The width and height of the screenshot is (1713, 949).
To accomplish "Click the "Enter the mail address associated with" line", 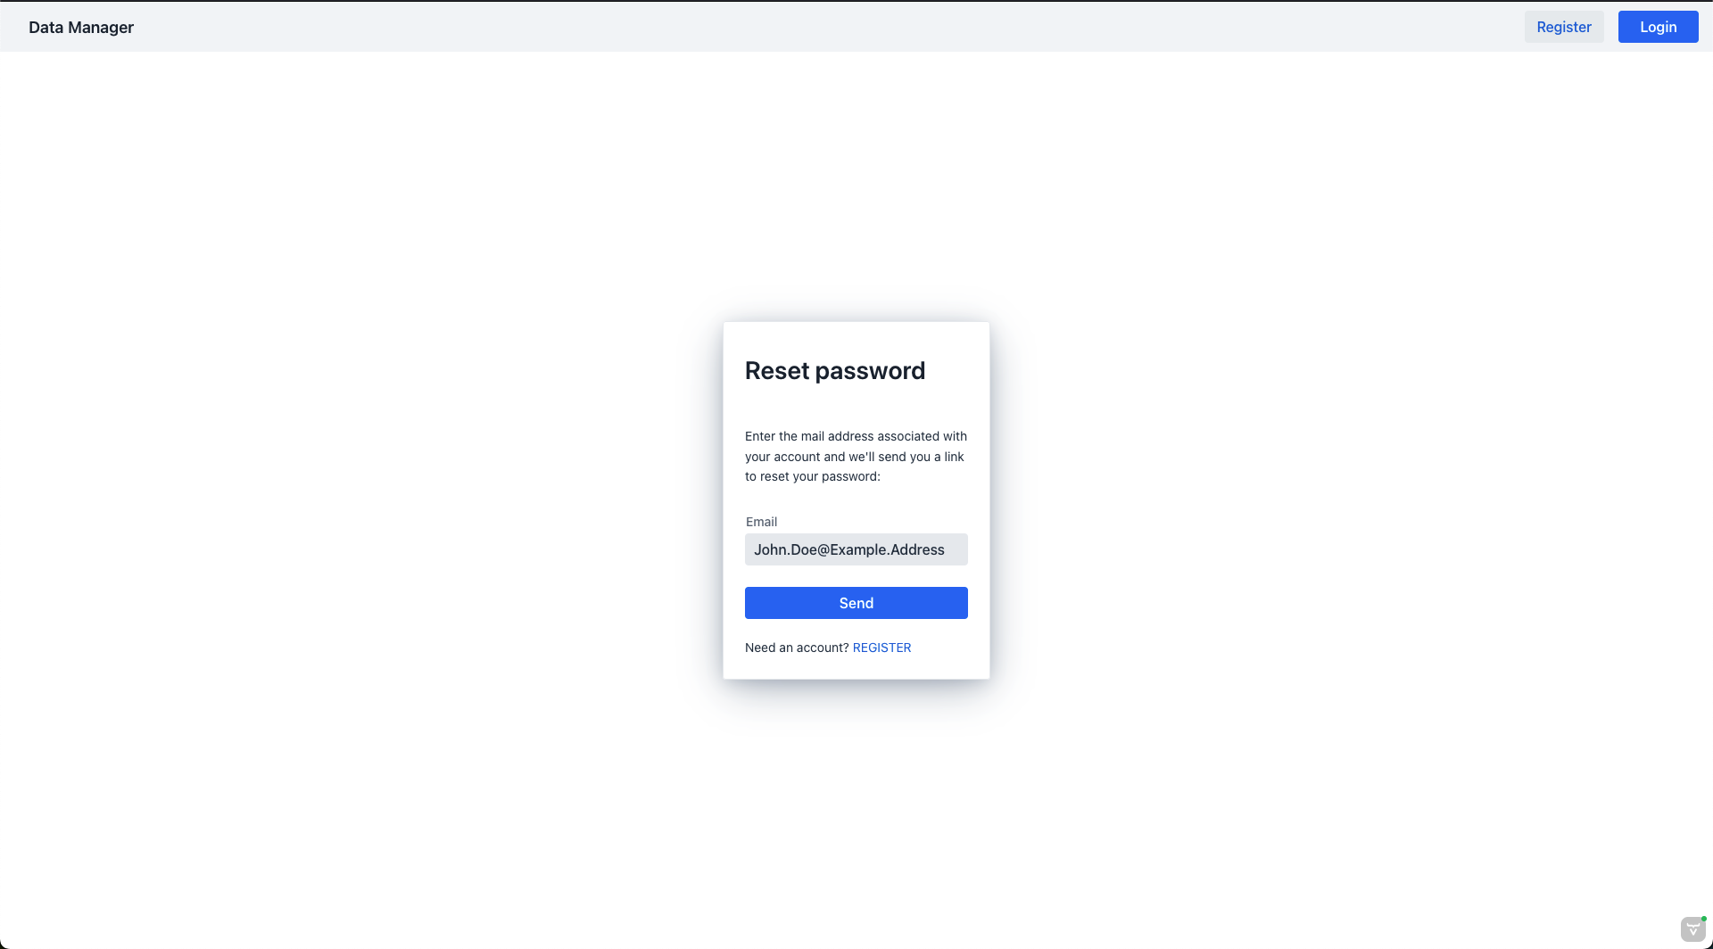I will point(856,436).
